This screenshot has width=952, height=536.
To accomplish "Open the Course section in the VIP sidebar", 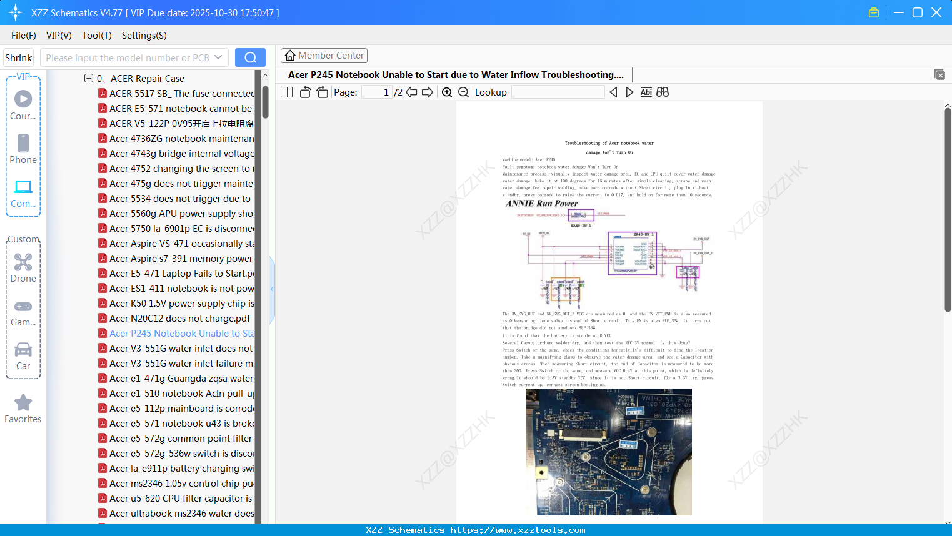I will (23, 105).
